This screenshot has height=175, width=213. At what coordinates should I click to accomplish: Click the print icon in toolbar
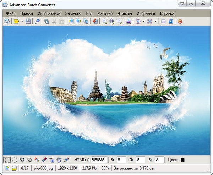pos(129,21)
